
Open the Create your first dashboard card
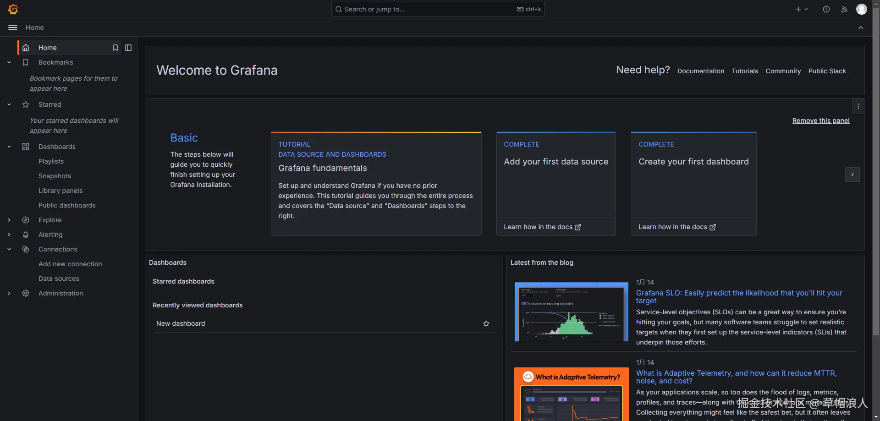[693, 184]
